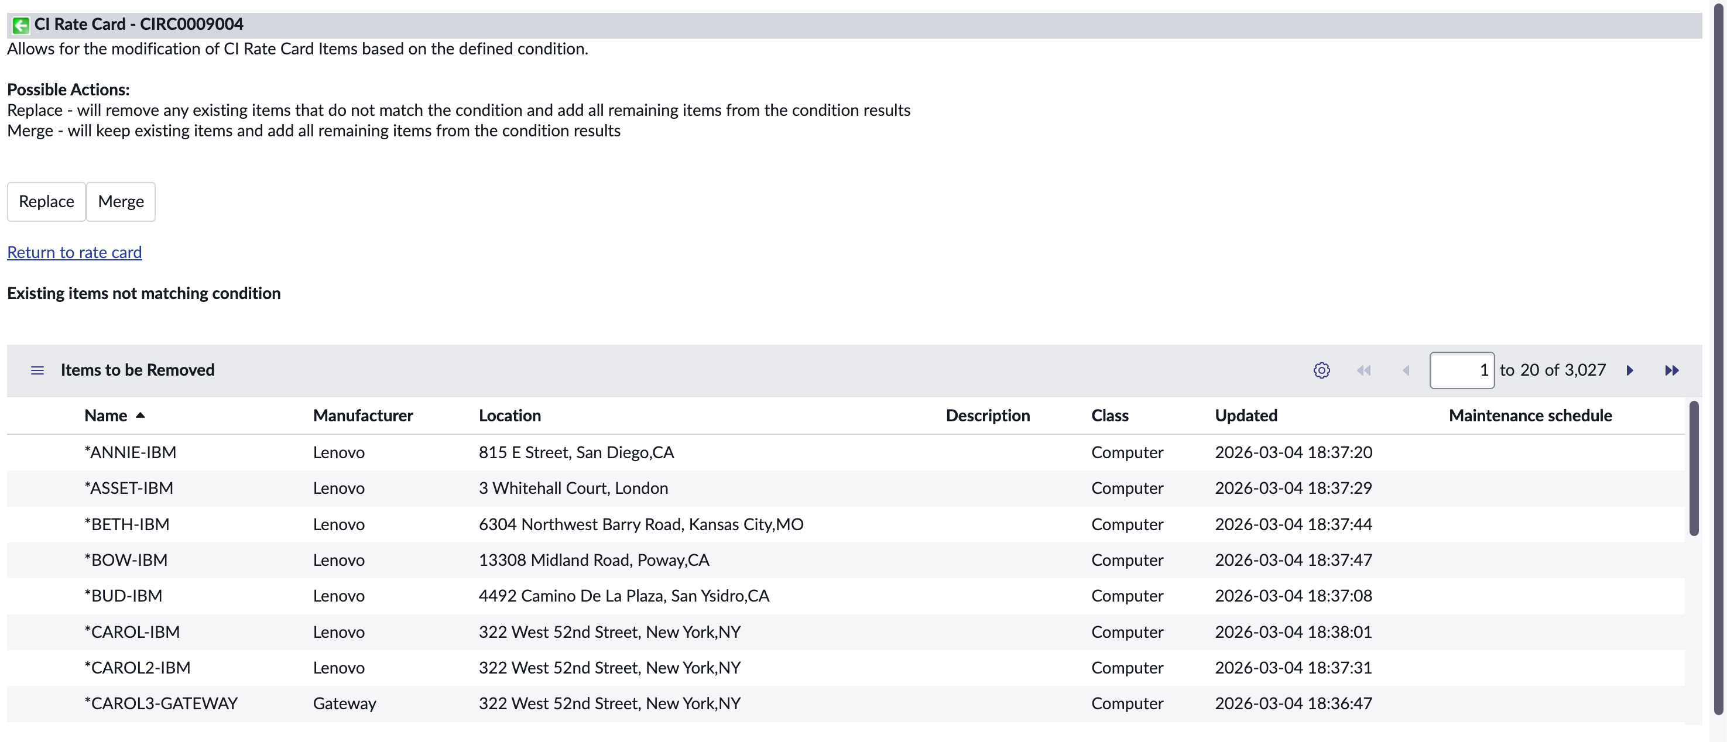Open the list personalize gear icon

pos(1321,370)
